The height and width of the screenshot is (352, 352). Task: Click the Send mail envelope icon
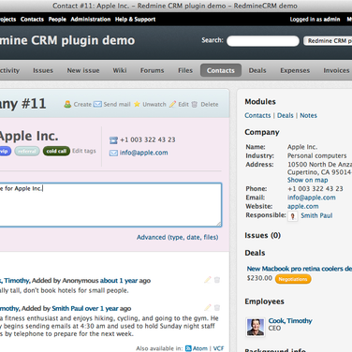[x=97, y=104]
